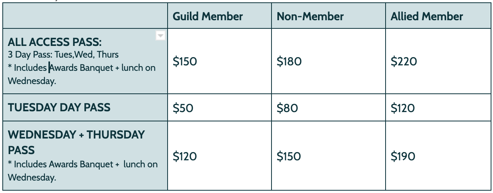Select the Allied Member column header

point(427,16)
